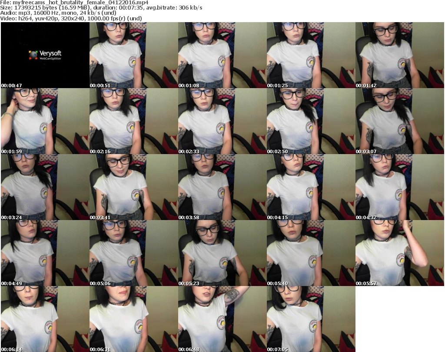The width and height of the screenshot is (445, 352).
Task: Select the frame stamped 00:05:57
Action: (400, 253)
